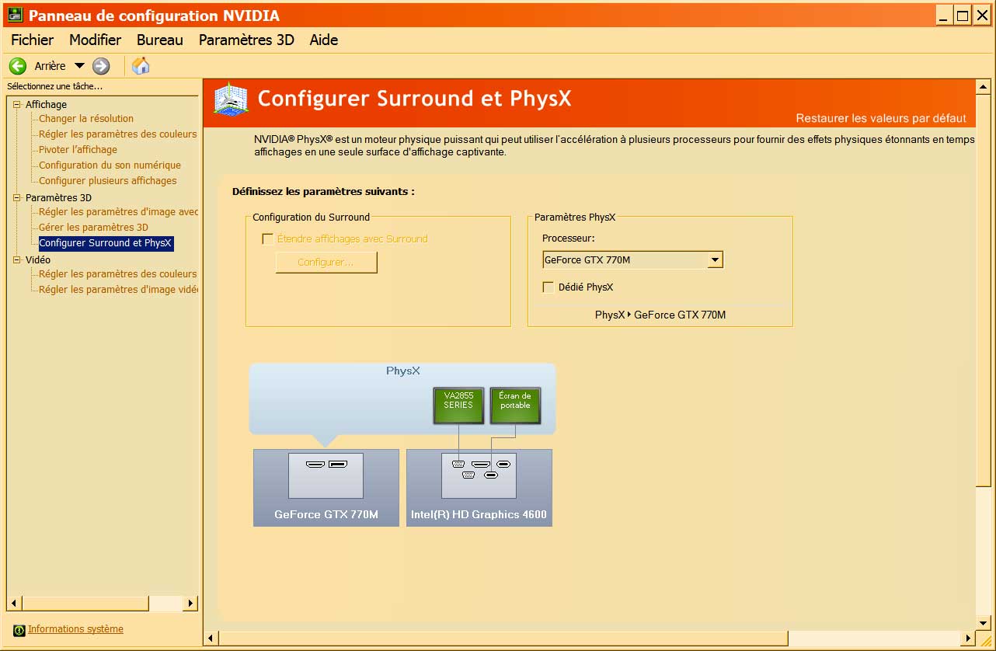
Task: Collapse the Vidéo tree node
Action: [17, 259]
